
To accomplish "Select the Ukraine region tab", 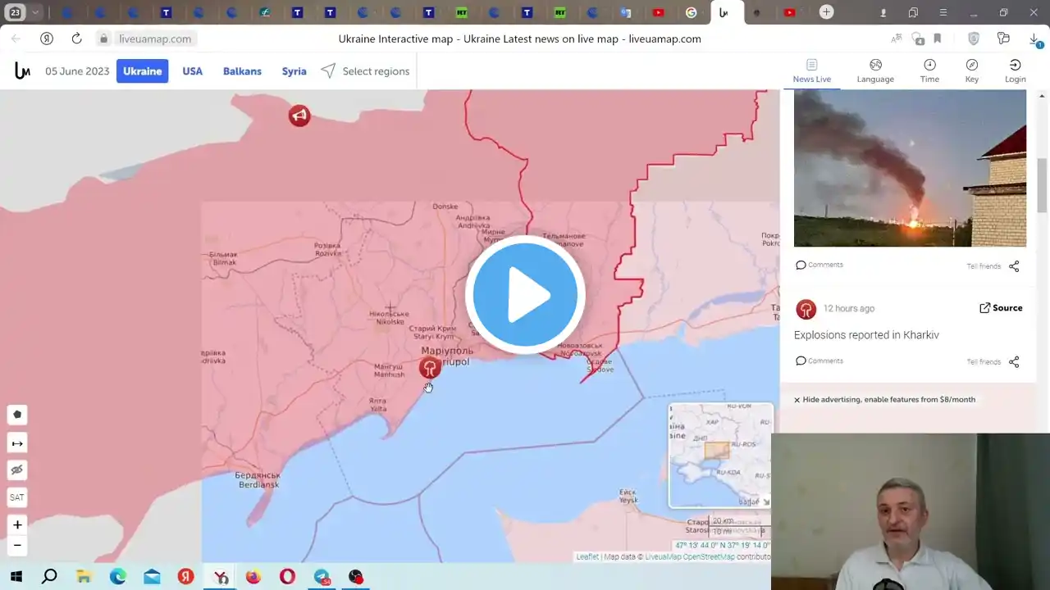I will coord(143,71).
